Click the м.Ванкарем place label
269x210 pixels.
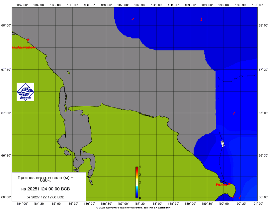24,47
